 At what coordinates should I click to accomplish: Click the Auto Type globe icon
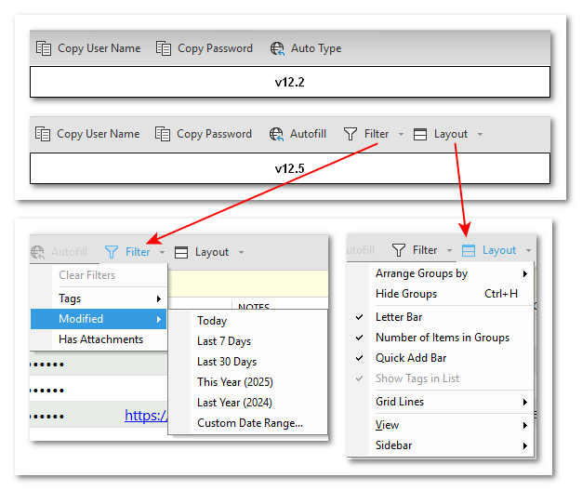point(277,48)
